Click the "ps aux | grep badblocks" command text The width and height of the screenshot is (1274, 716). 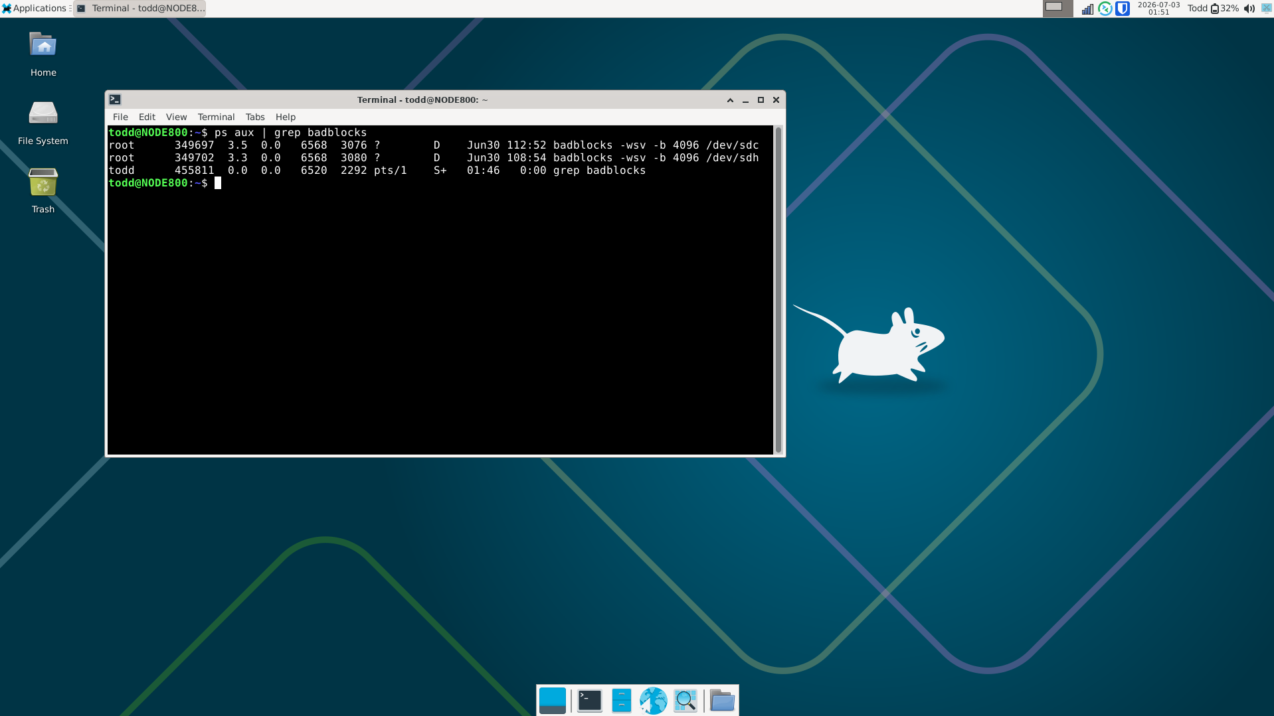[290, 133]
